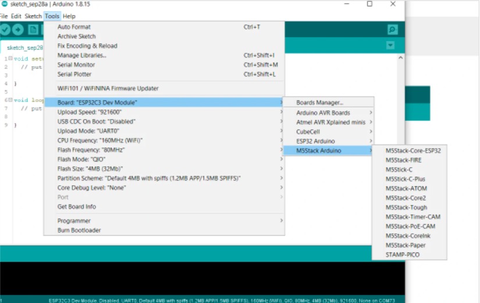Select M5Stack-Core-ESP32 board
This screenshot has width=480, height=303.
409,150
